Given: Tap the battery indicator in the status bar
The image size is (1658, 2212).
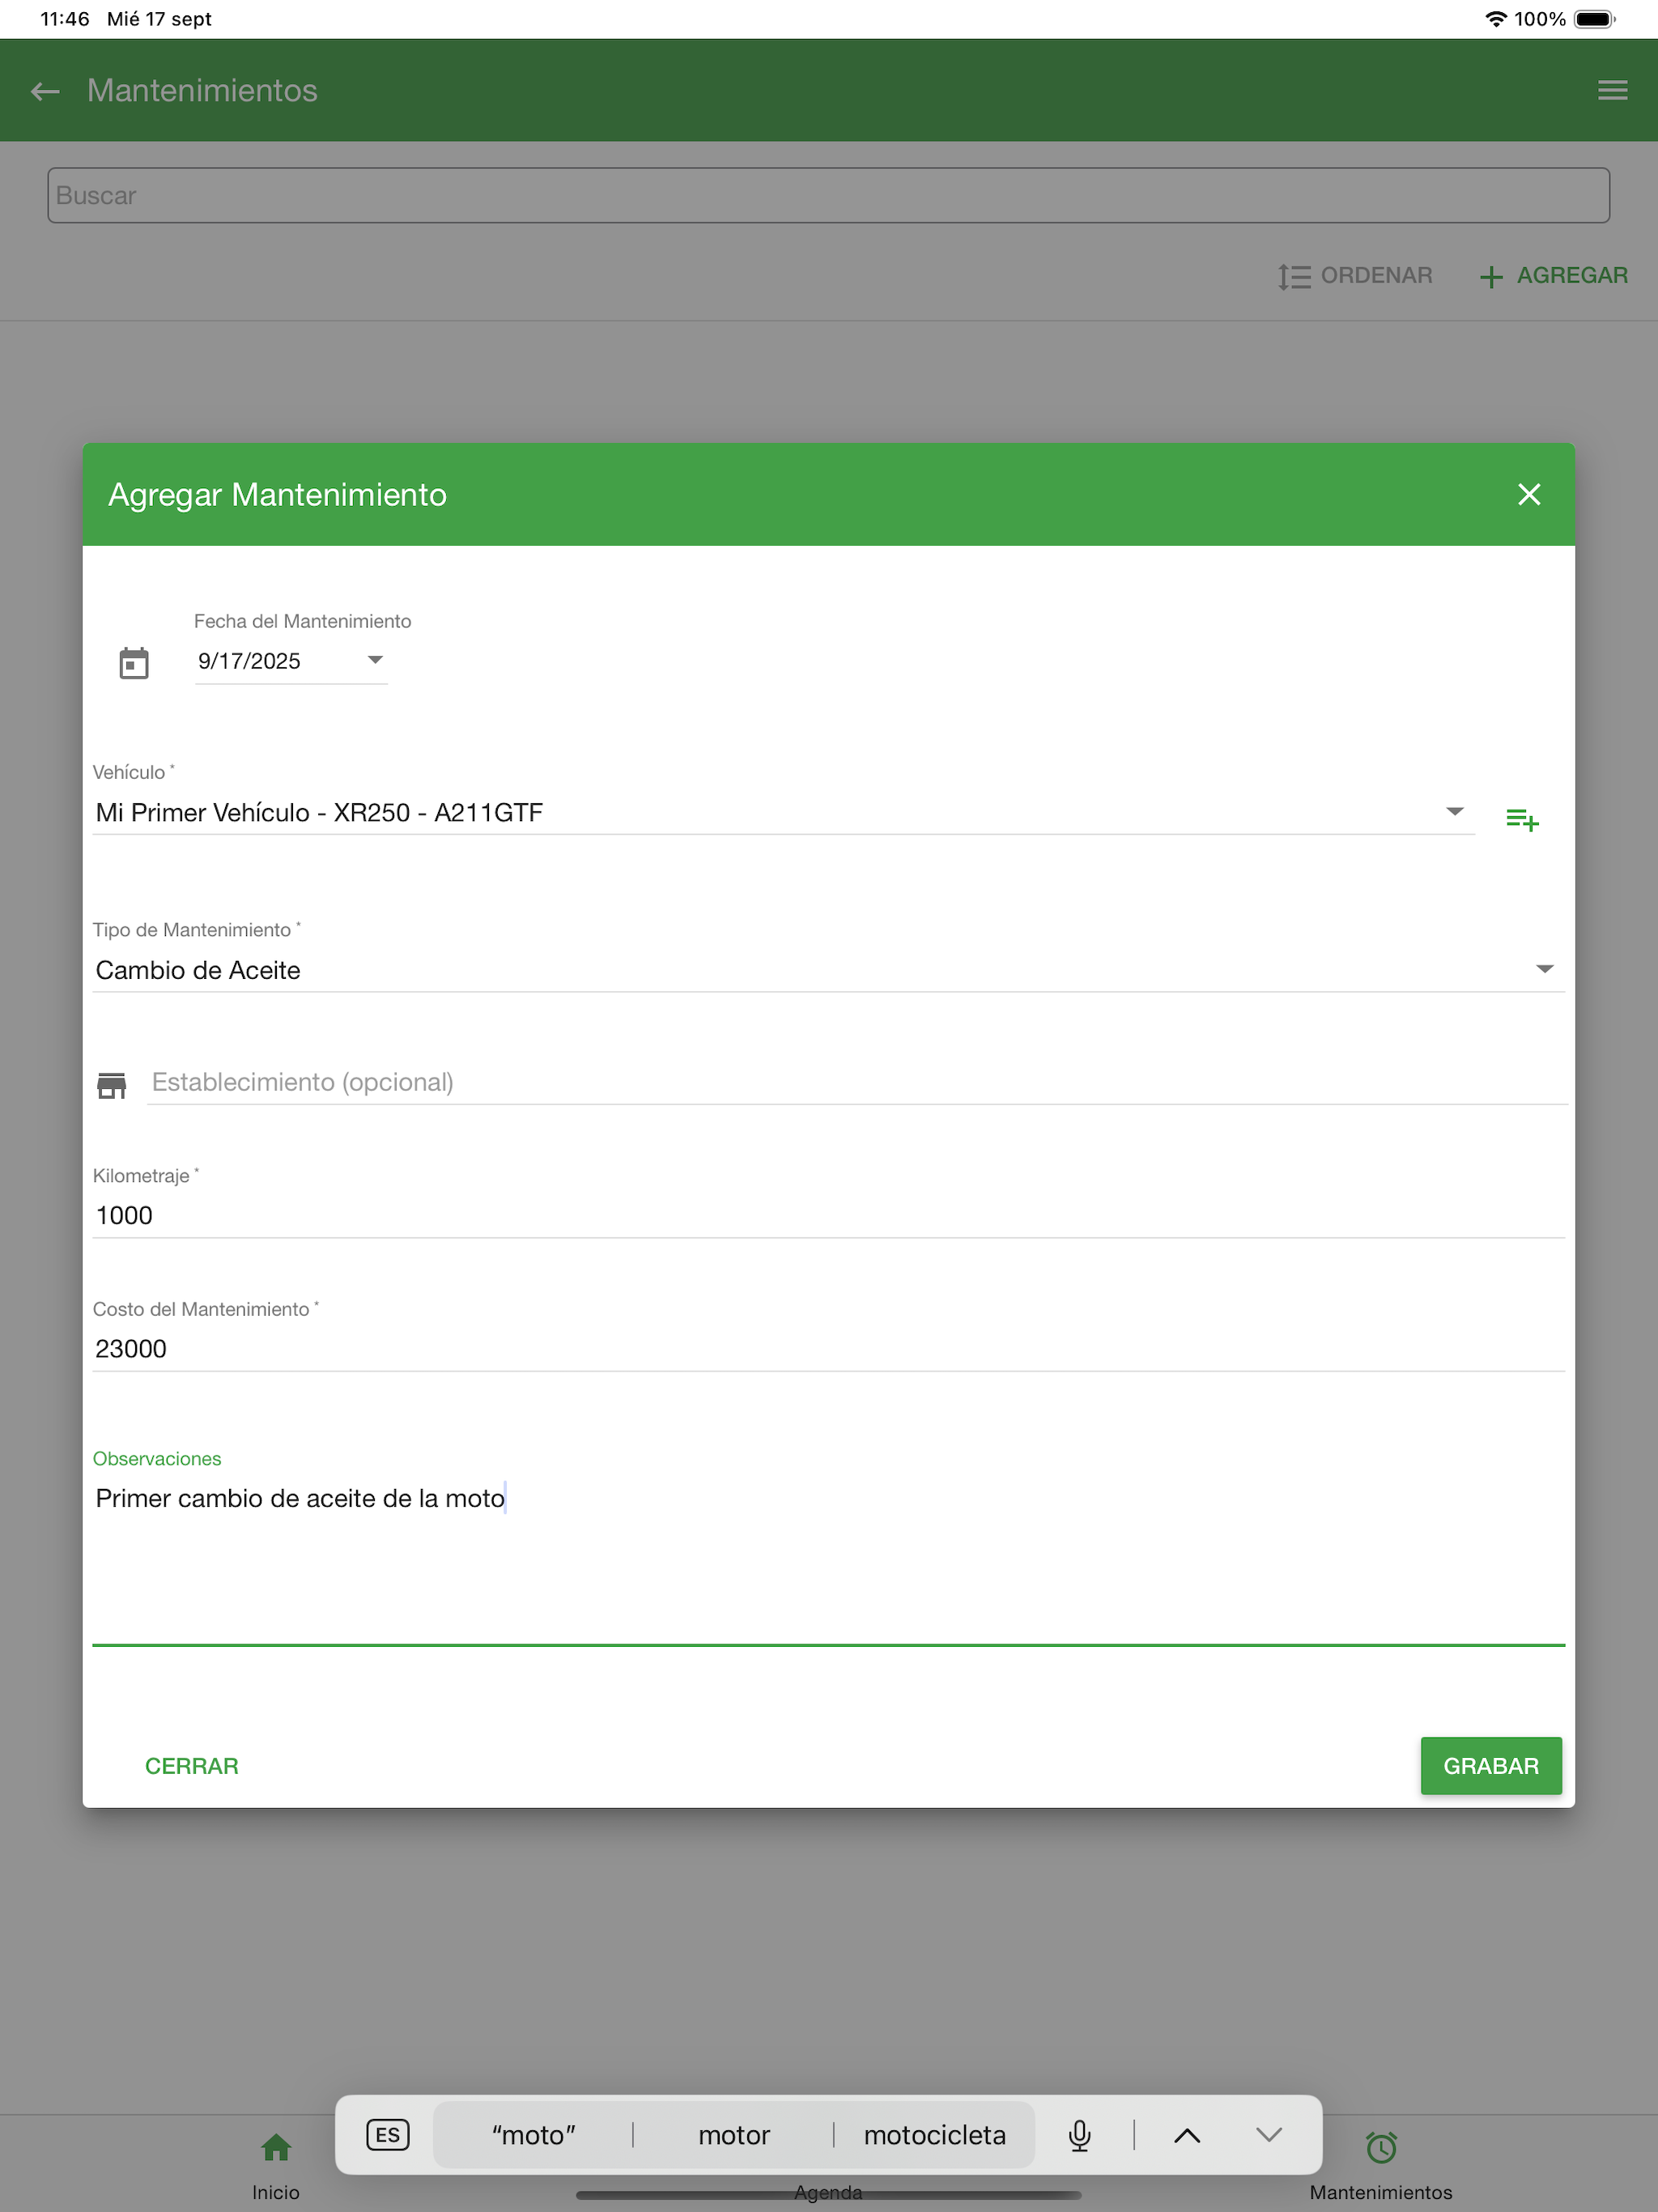Looking at the screenshot, I should tap(1594, 19).
